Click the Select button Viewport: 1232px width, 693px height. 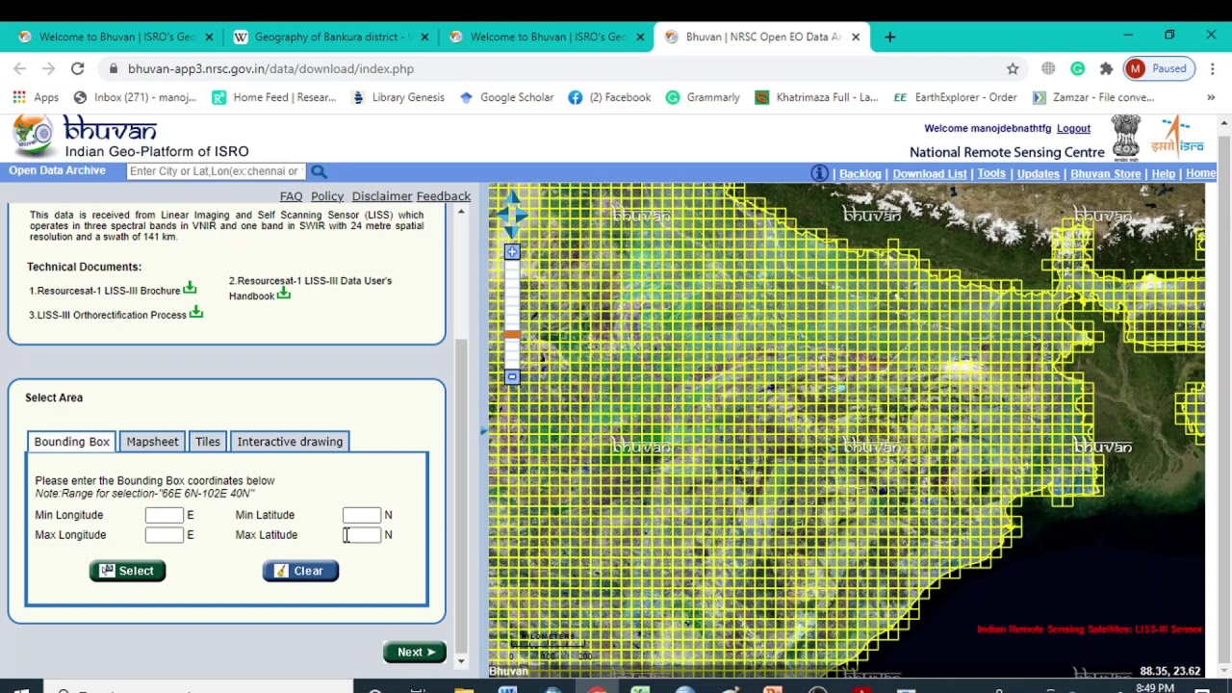click(127, 571)
